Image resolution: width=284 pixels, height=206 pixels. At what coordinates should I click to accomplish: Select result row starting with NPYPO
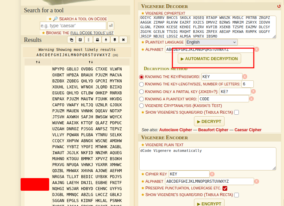(87, 69)
